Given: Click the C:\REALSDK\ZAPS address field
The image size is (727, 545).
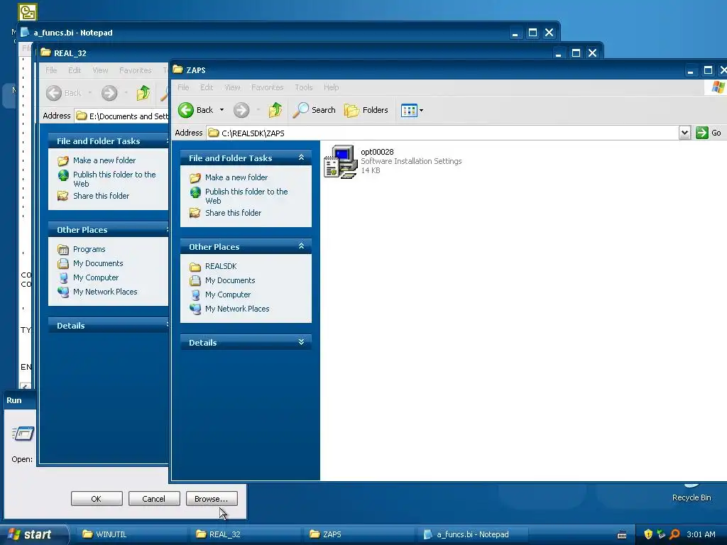Looking at the screenshot, I should point(442,133).
